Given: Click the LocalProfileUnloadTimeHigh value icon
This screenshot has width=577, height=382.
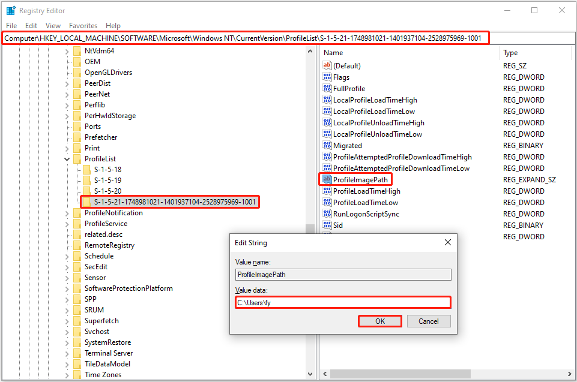Looking at the screenshot, I should click(x=327, y=123).
